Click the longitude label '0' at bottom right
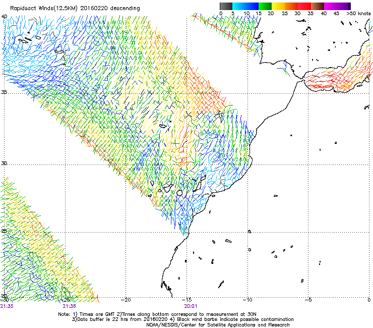This screenshot has width=373, height=328. 369,300
